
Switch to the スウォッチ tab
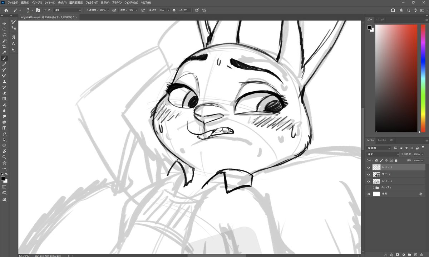[380, 19]
